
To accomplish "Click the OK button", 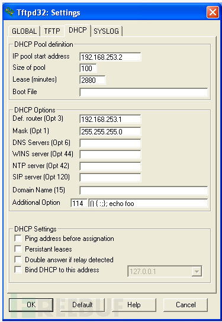I will pyautogui.click(x=31, y=305).
